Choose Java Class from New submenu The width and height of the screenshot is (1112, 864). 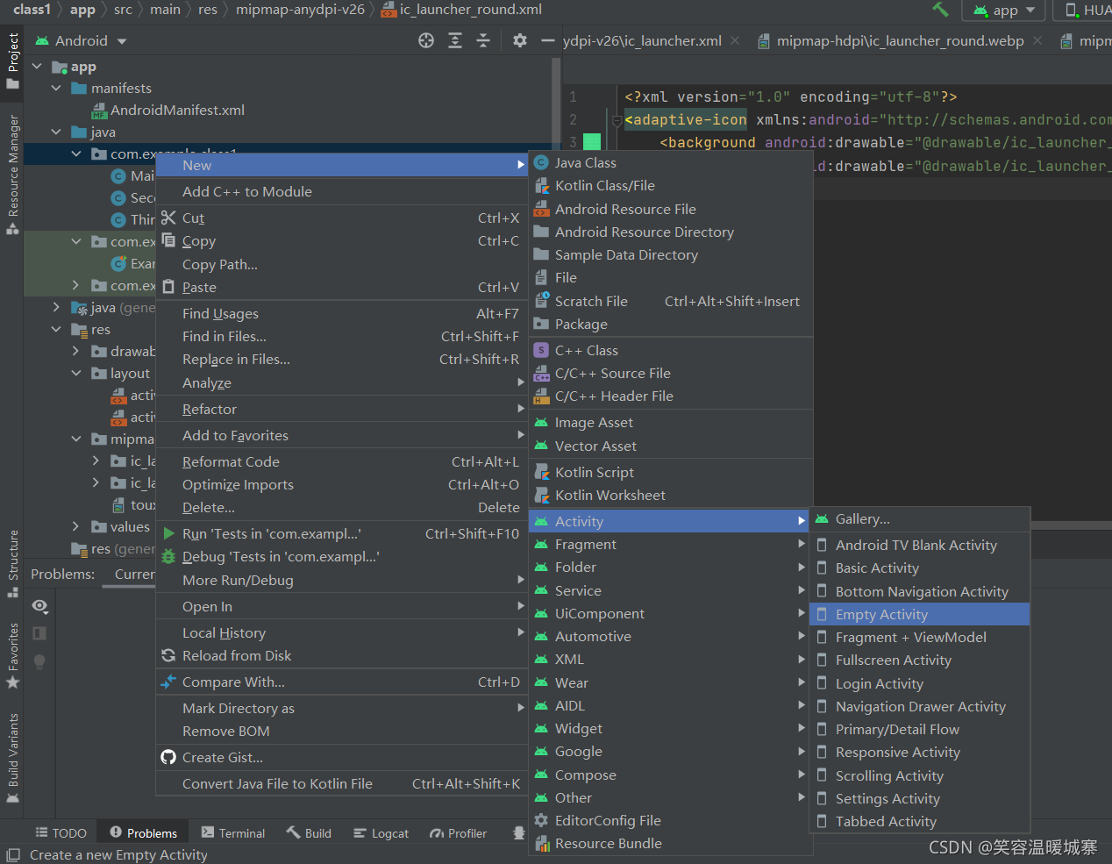pyautogui.click(x=671, y=163)
